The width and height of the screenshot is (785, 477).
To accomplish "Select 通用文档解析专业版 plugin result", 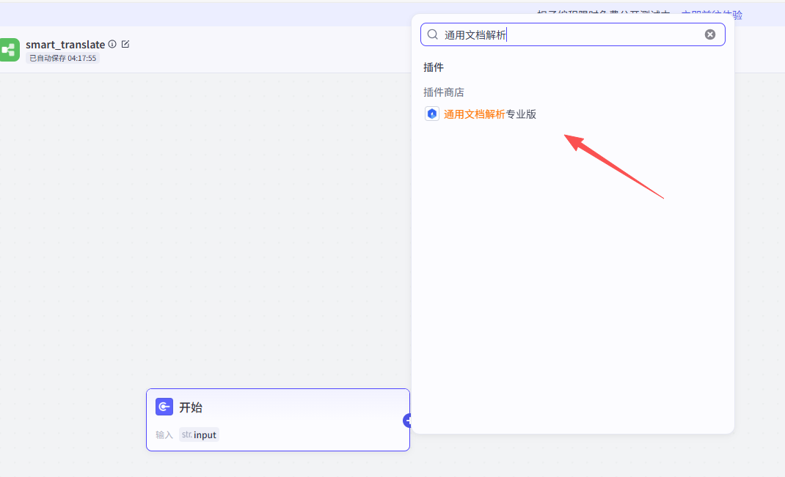I will click(x=490, y=114).
